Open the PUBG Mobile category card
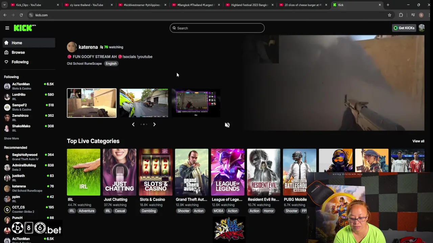 point(299,172)
